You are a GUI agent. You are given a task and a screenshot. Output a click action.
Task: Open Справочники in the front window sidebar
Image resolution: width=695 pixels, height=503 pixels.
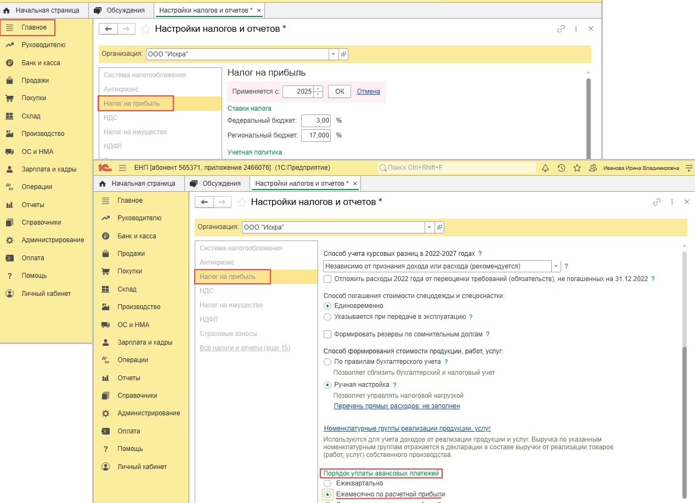click(x=137, y=396)
